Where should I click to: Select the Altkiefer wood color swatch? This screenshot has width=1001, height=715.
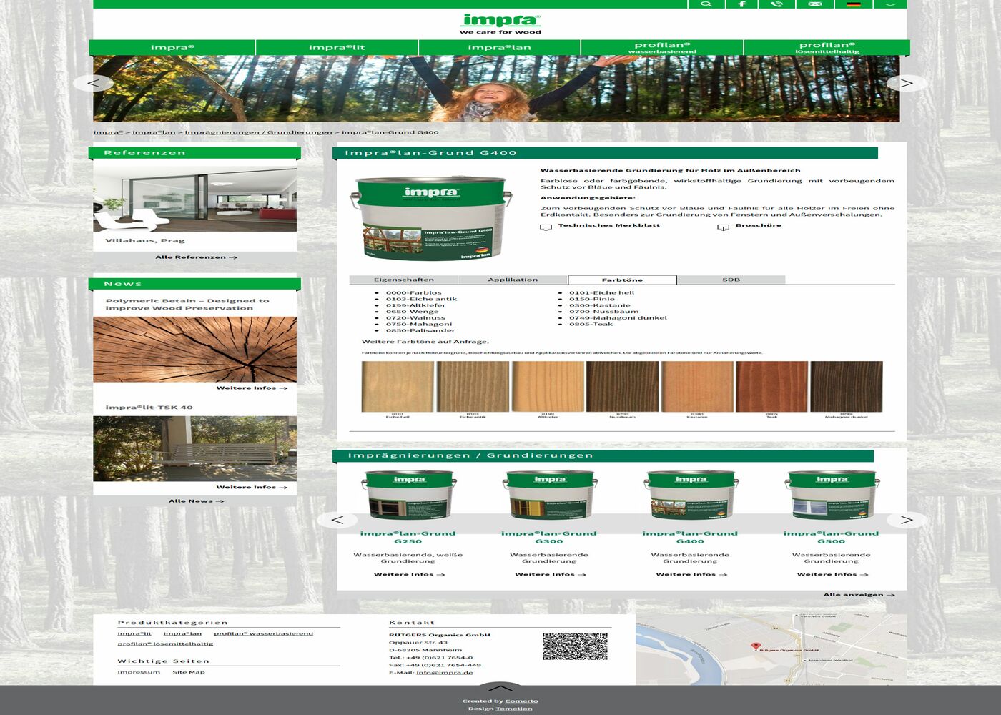(548, 387)
